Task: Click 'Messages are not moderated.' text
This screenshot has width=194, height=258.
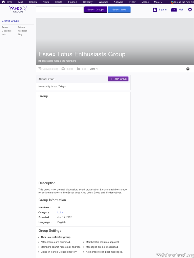Action: tap(102, 247)
